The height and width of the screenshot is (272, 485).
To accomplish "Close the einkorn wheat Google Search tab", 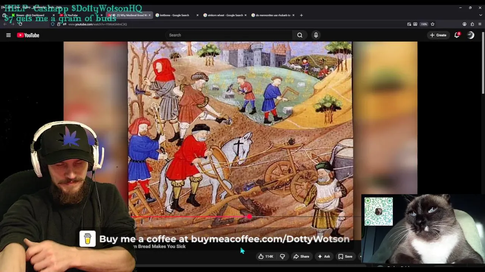I will tap(245, 15).
